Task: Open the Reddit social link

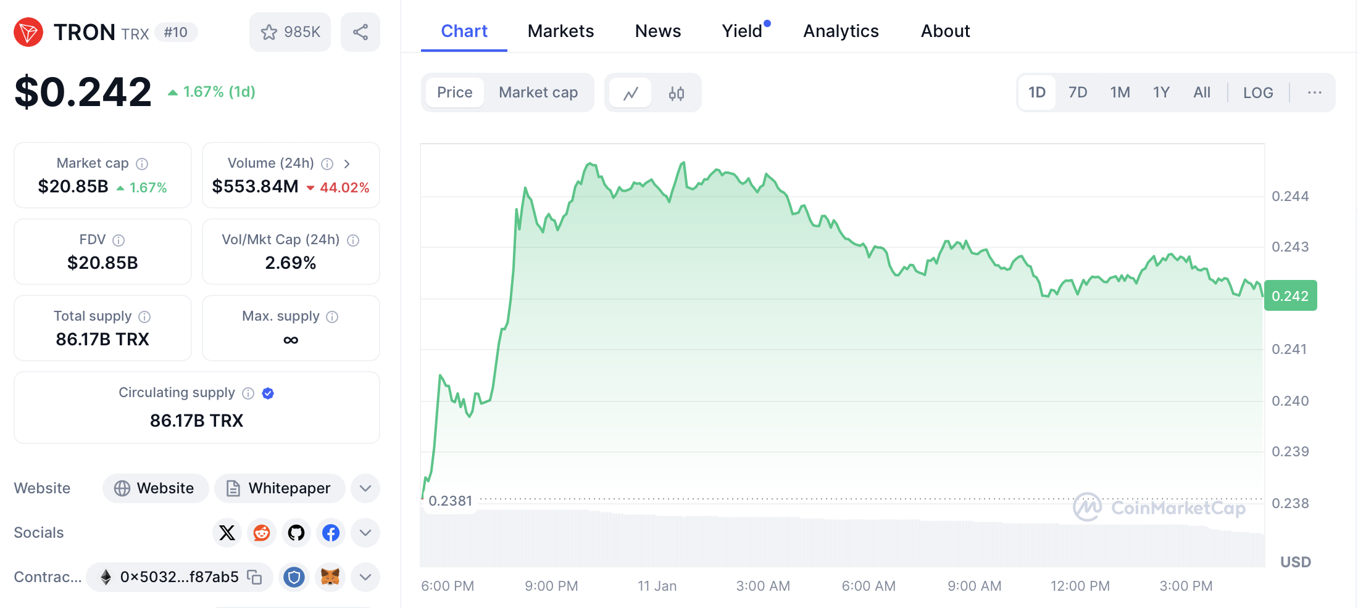Action: point(262,533)
